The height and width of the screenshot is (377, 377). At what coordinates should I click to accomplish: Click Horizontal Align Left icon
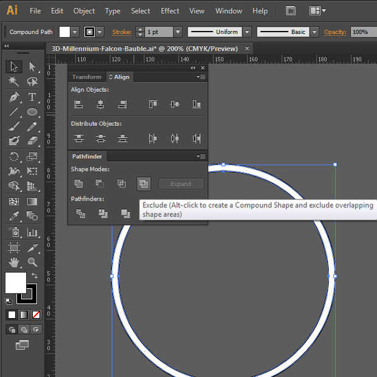(78, 105)
